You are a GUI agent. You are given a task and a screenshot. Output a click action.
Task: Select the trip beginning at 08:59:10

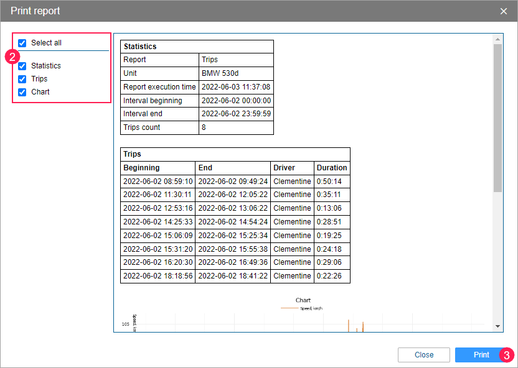pos(158,182)
